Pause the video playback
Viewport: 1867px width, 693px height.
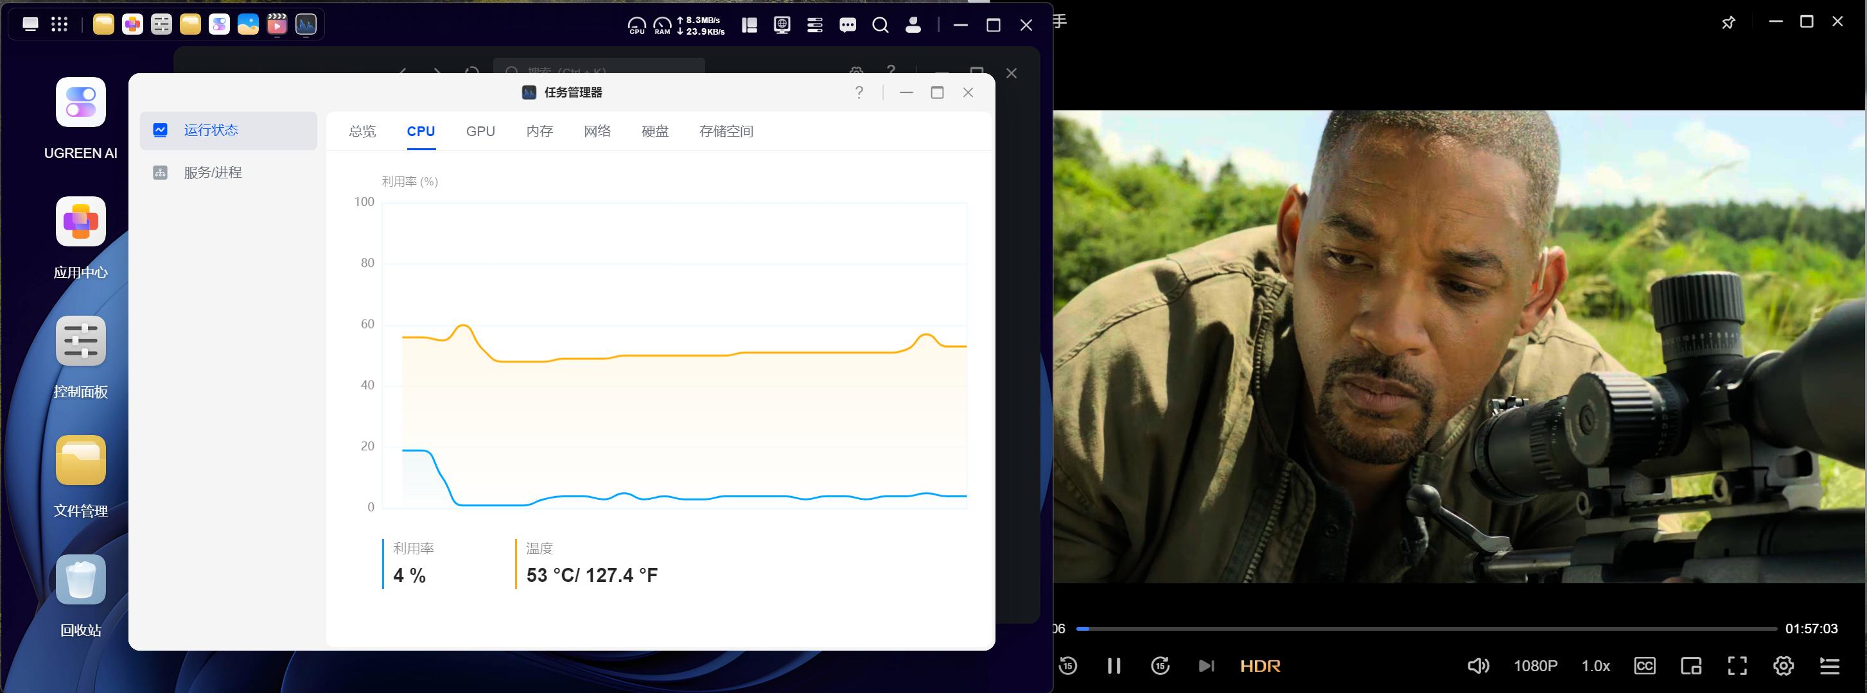tap(1114, 665)
